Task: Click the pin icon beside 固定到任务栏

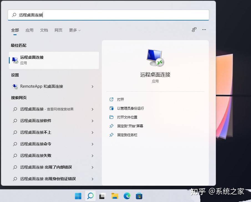Action: pos(111,135)
